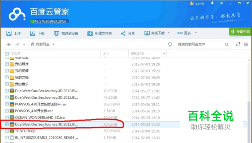Click the notification bell icon
Image resolution: width=252 pixels, height=143 pixels.
coord(212,3)
